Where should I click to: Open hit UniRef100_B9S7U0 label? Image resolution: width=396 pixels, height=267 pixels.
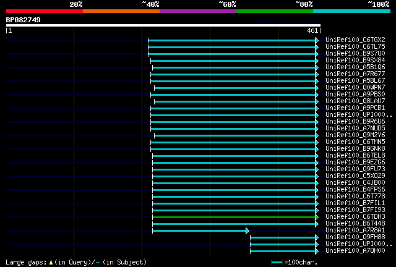355,53
